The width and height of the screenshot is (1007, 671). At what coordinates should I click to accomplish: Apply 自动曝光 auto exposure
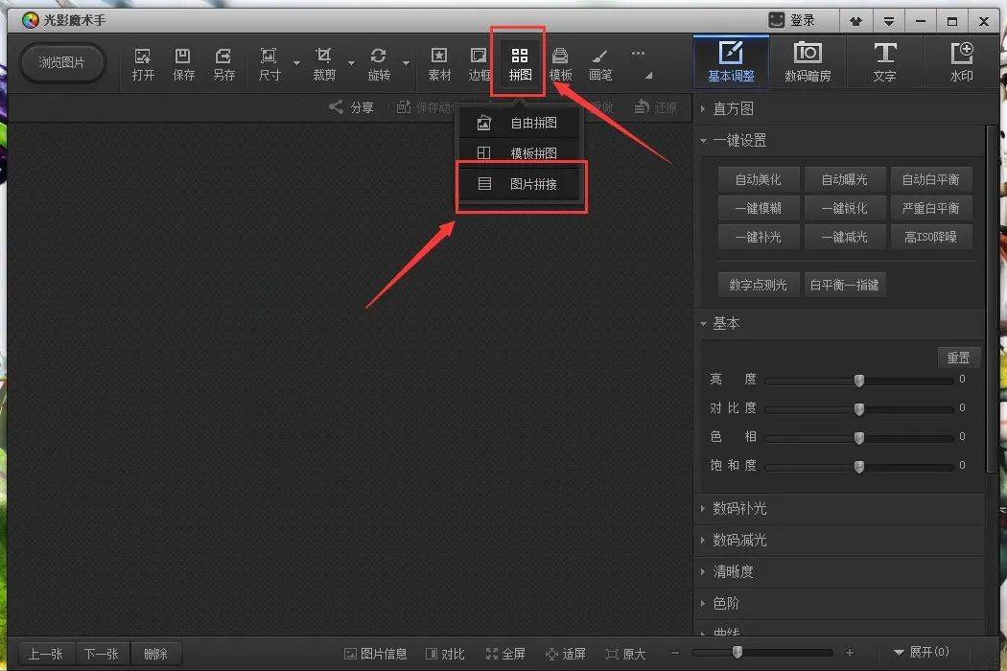[845, 180]
